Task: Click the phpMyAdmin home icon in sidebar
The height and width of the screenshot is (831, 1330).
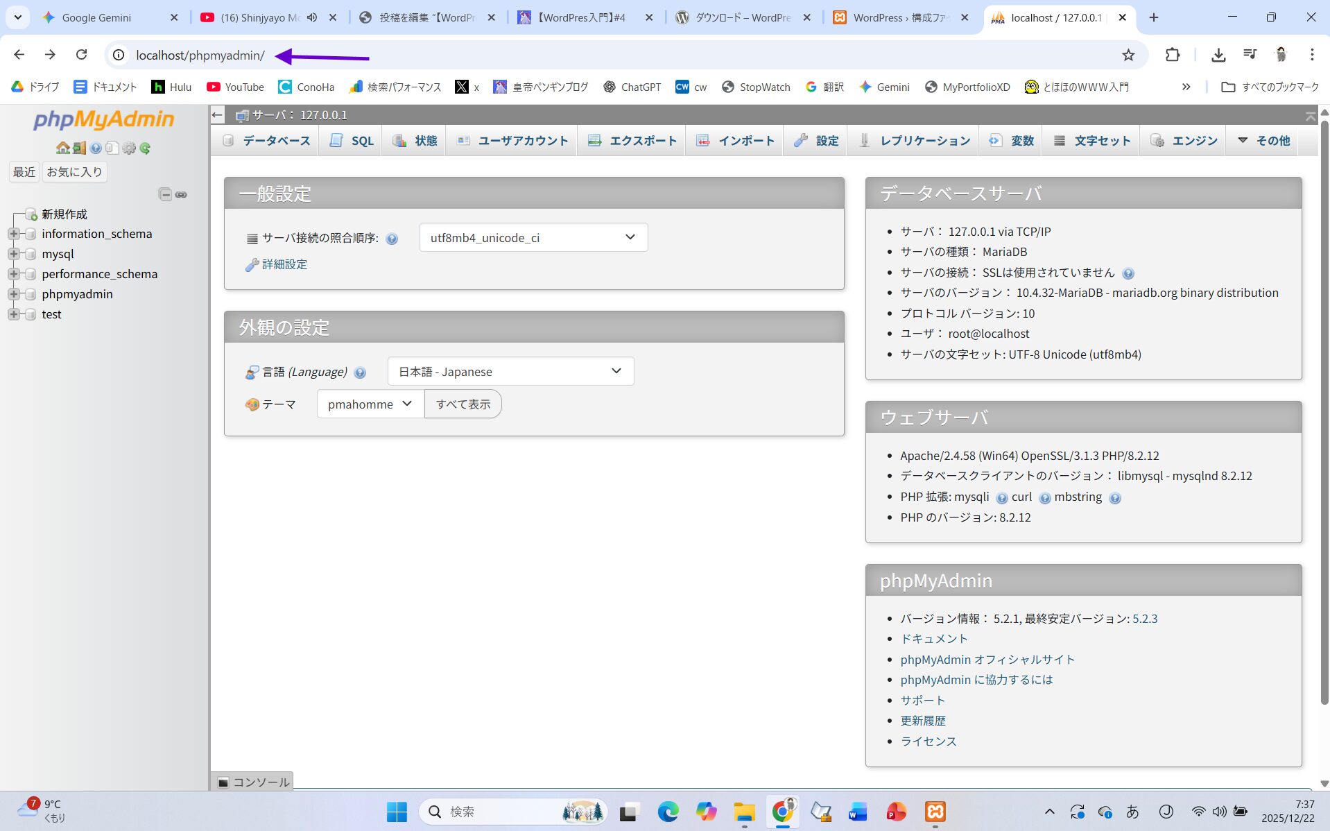Action: [x=62, y=148]
